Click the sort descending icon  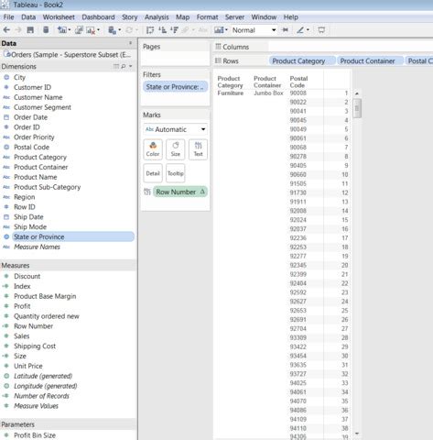coord(174,30)
